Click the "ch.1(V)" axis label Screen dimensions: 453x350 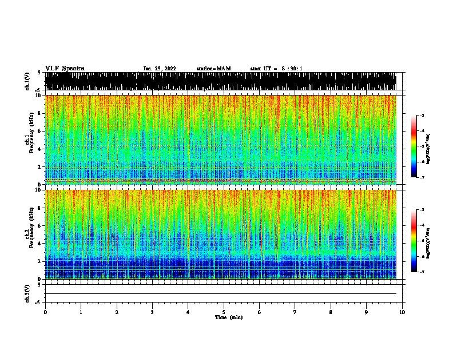click(x=27, y=81)
